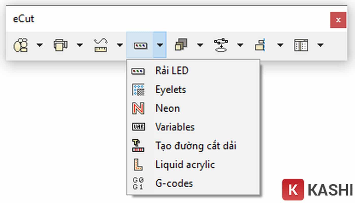355x203 pixels.
Task: Click the node flowchart toolbar icon
Action: click(x=221, y=45)
